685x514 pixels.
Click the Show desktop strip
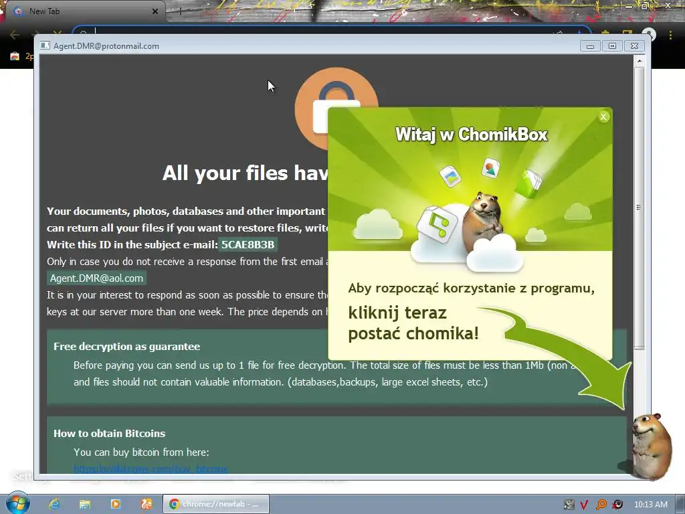pos(680,504)
